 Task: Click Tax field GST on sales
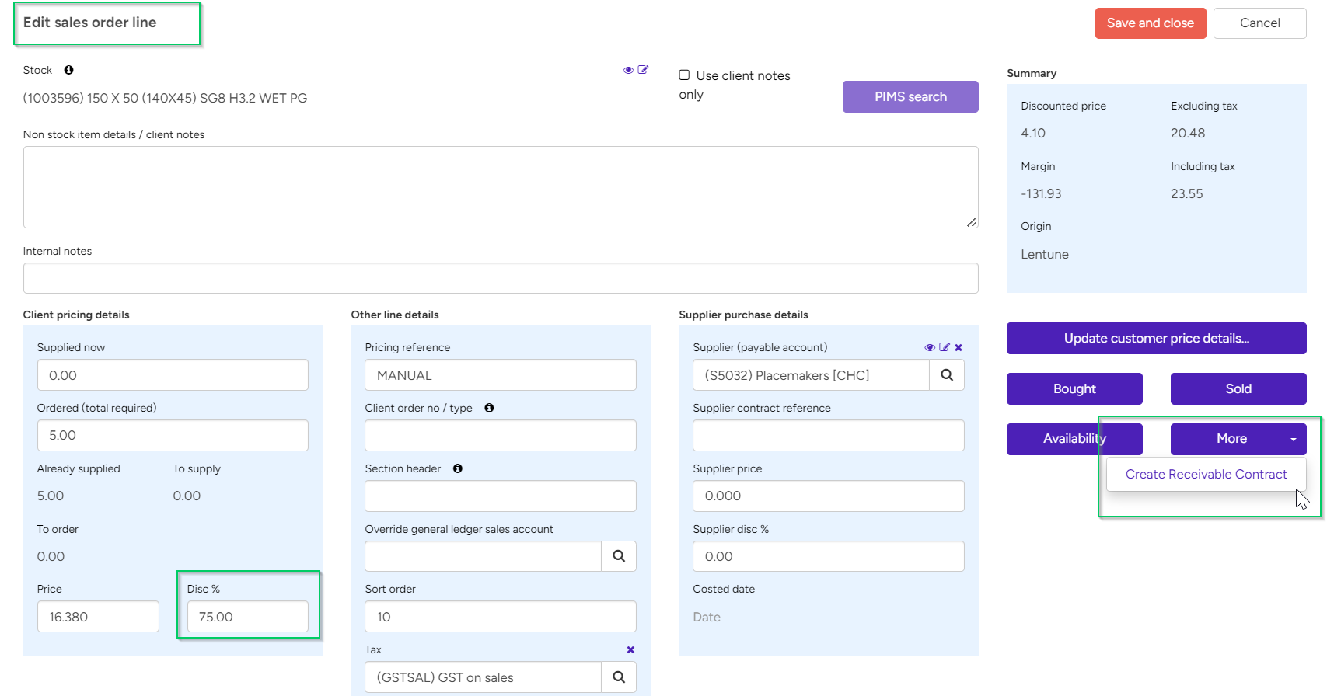483,677
